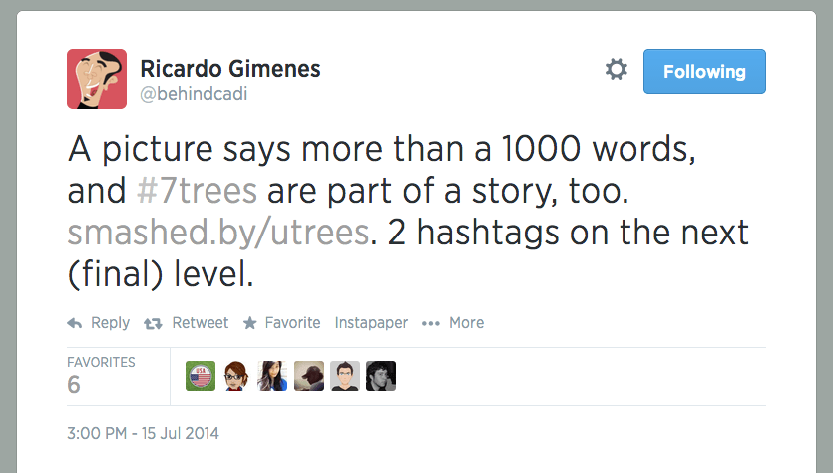The width and height of the screenshot is (833, 473).
Task: Click the Retweet label
Action: click(x=201, y=323)
